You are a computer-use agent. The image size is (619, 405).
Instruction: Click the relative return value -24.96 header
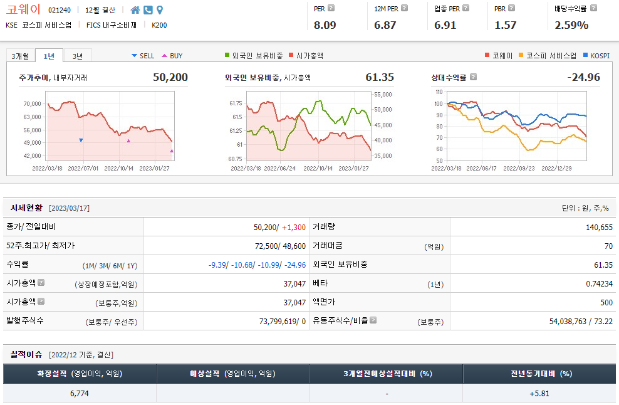click(x=583, y=77)
